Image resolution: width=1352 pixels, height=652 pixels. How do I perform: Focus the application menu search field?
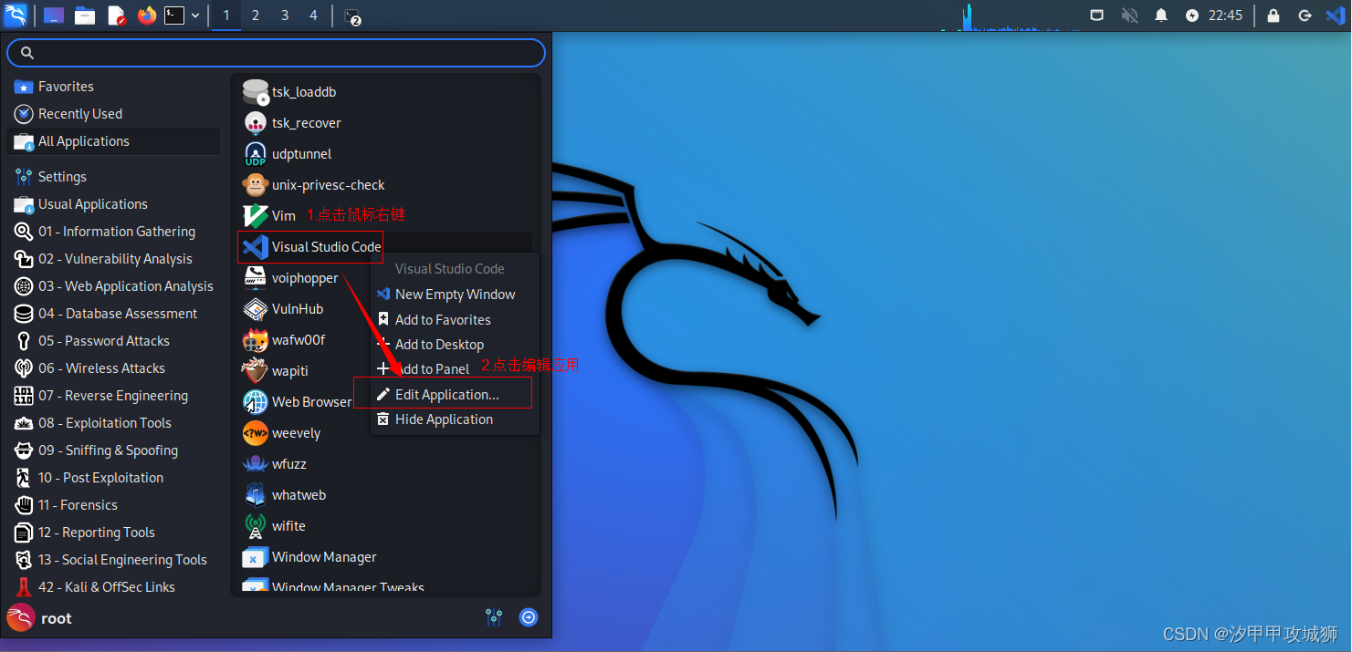click(x=276, y=53)
